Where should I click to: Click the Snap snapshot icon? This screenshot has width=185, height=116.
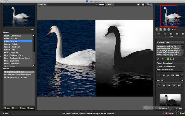click(171, 35)
